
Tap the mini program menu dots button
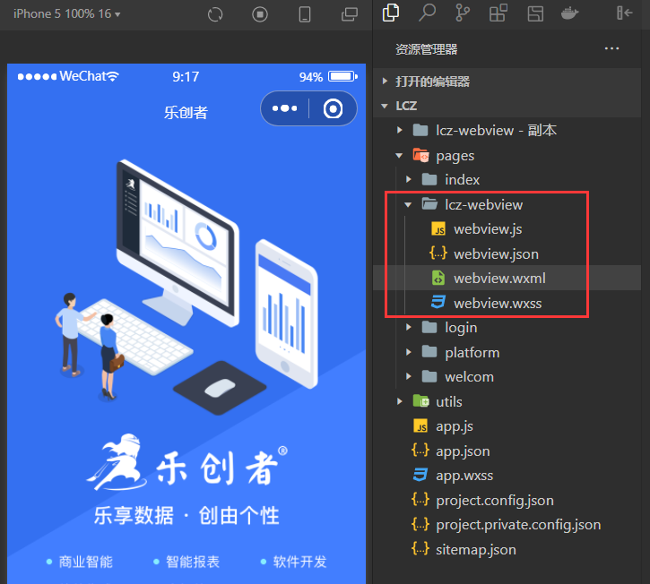coord(285,108)
